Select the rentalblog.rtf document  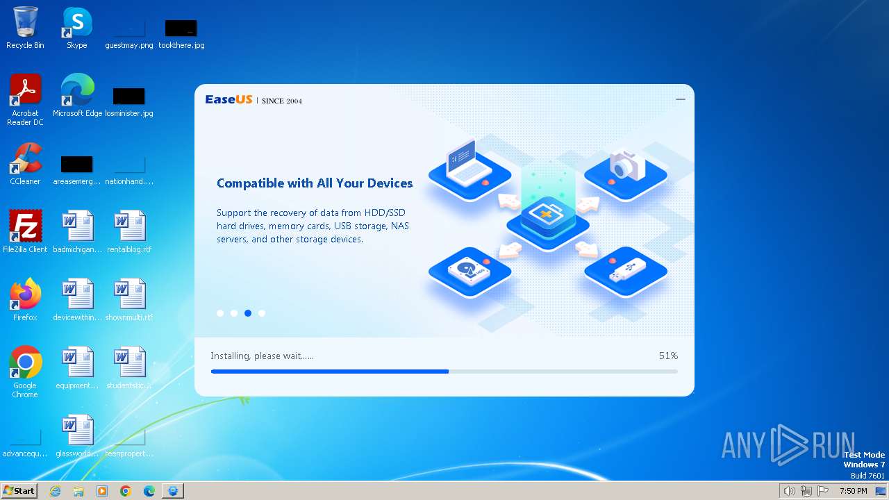(129, 232)
